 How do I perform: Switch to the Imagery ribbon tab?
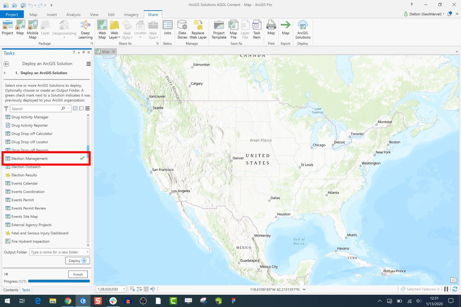(x=131, y=15)
